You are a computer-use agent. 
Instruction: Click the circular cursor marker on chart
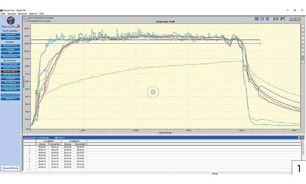[x=153, y=92]
